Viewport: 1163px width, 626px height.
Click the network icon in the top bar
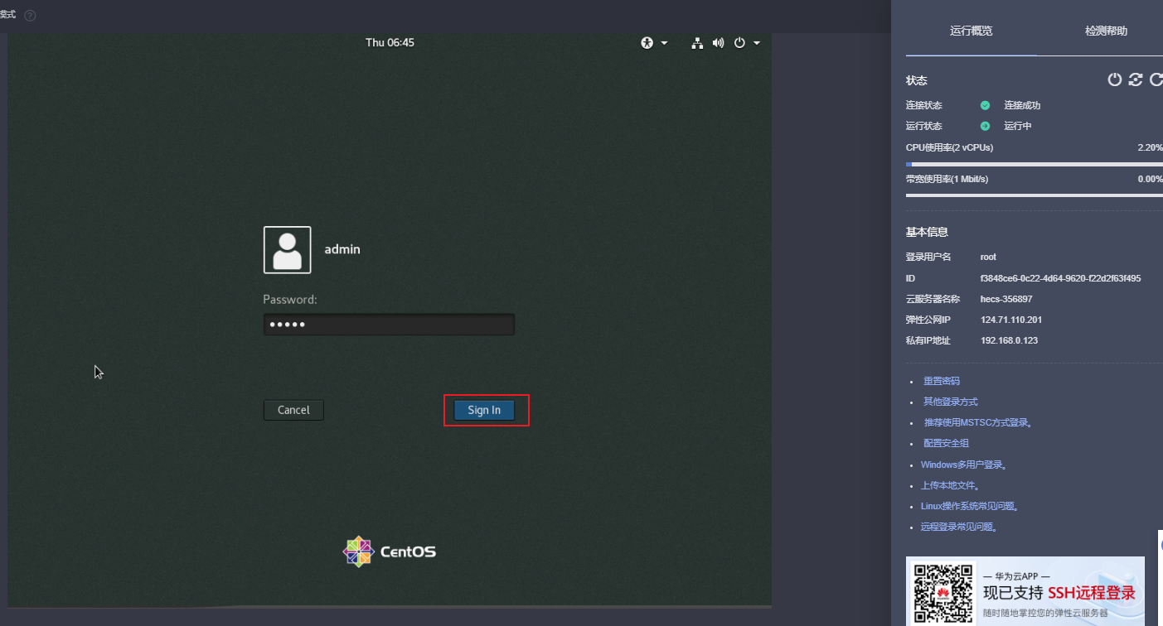pos(697,42)
